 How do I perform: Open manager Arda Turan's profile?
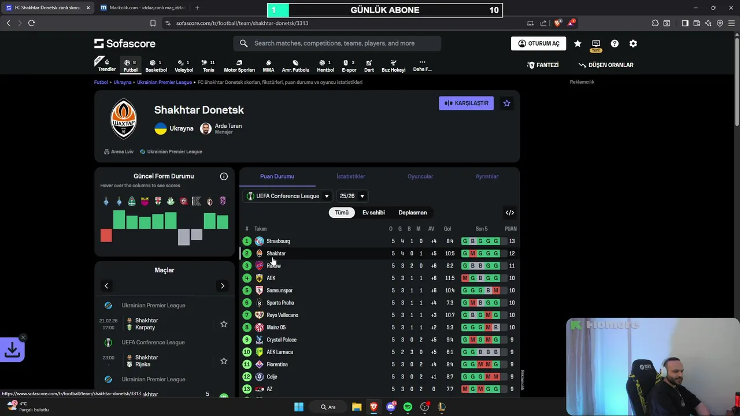pyautogui.click(x=221, y=128)
